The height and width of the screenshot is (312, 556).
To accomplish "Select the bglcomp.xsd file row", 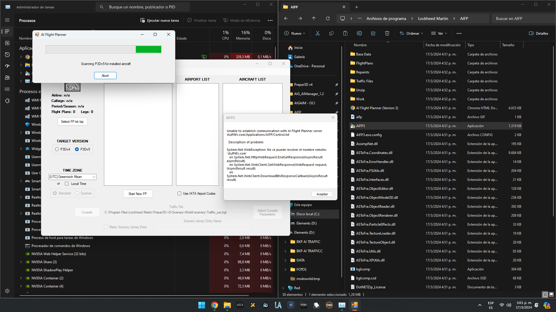I will [x=436, y=278].
